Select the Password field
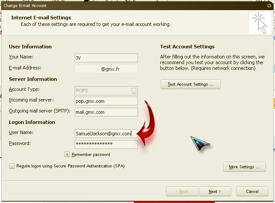275x203 pixels. [x=106, y=144]
